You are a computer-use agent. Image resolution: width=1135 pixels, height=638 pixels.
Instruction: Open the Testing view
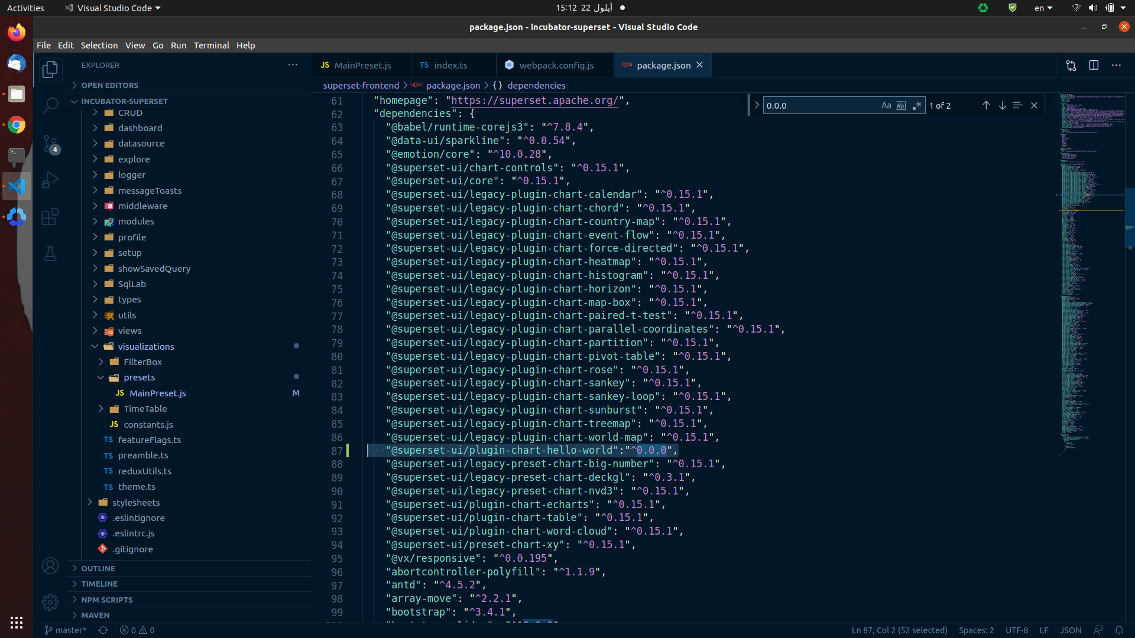(x=50, y=253)
